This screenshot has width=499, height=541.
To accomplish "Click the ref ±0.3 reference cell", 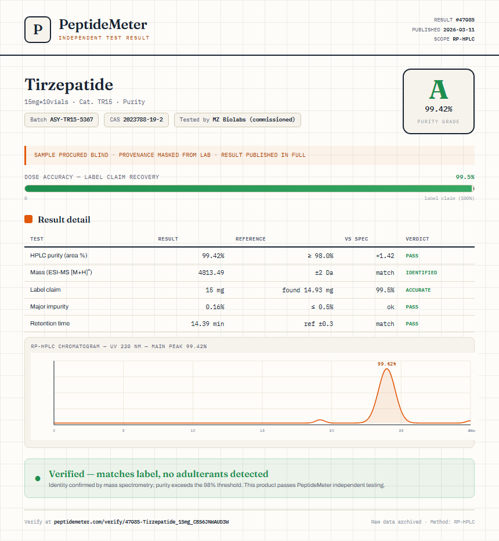I will pyautogui.click(x=319, y=324).
